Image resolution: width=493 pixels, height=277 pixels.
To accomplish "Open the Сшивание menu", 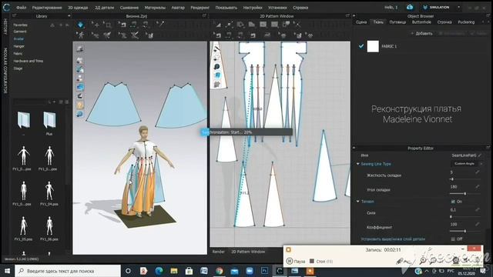I will click(x=129, y=7).
